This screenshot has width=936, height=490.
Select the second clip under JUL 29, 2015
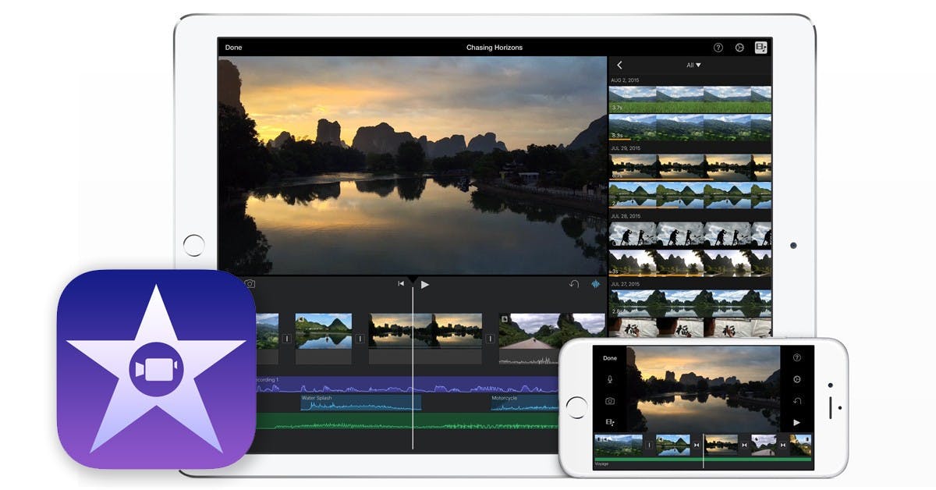[x=690, y=195]
